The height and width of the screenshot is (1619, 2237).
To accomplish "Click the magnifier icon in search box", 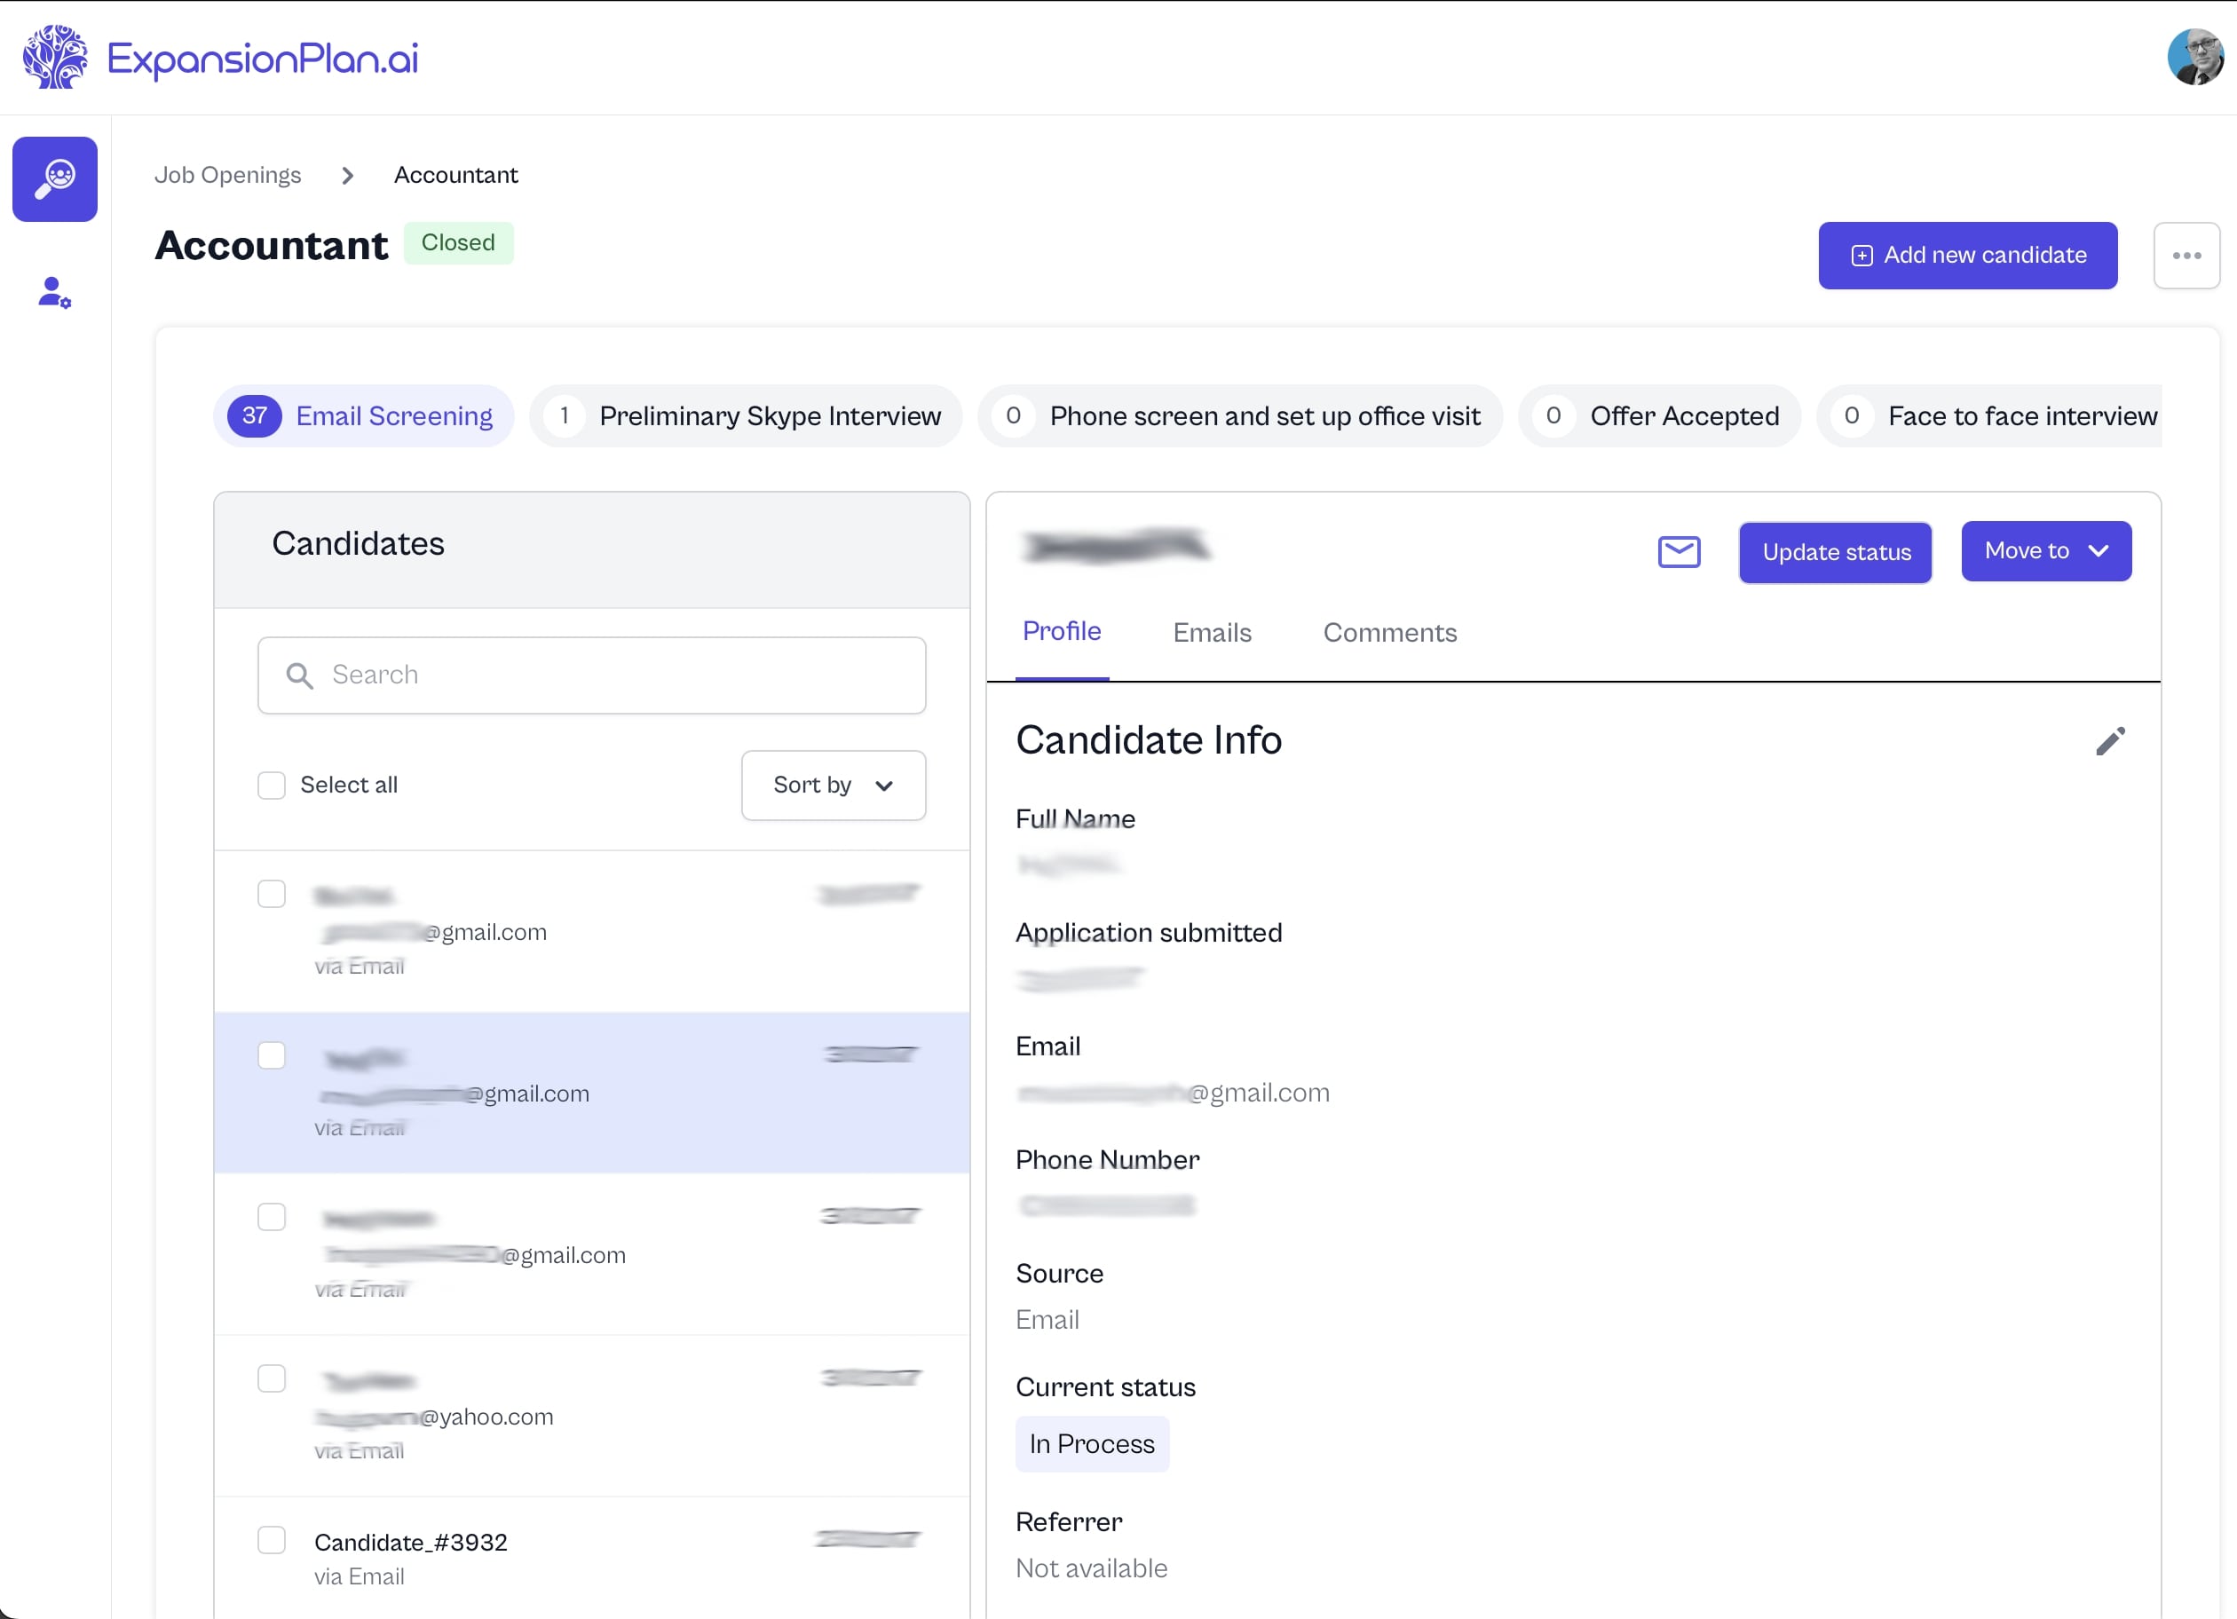I will (x=300, y=675).
